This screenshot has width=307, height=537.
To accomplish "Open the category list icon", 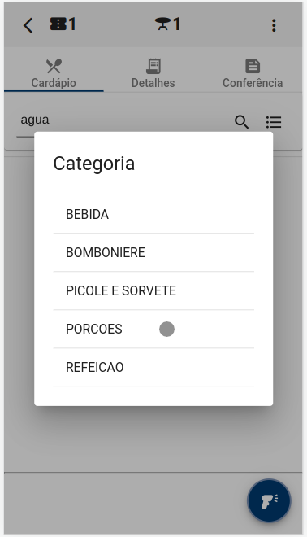I will (x=274, y=122).
